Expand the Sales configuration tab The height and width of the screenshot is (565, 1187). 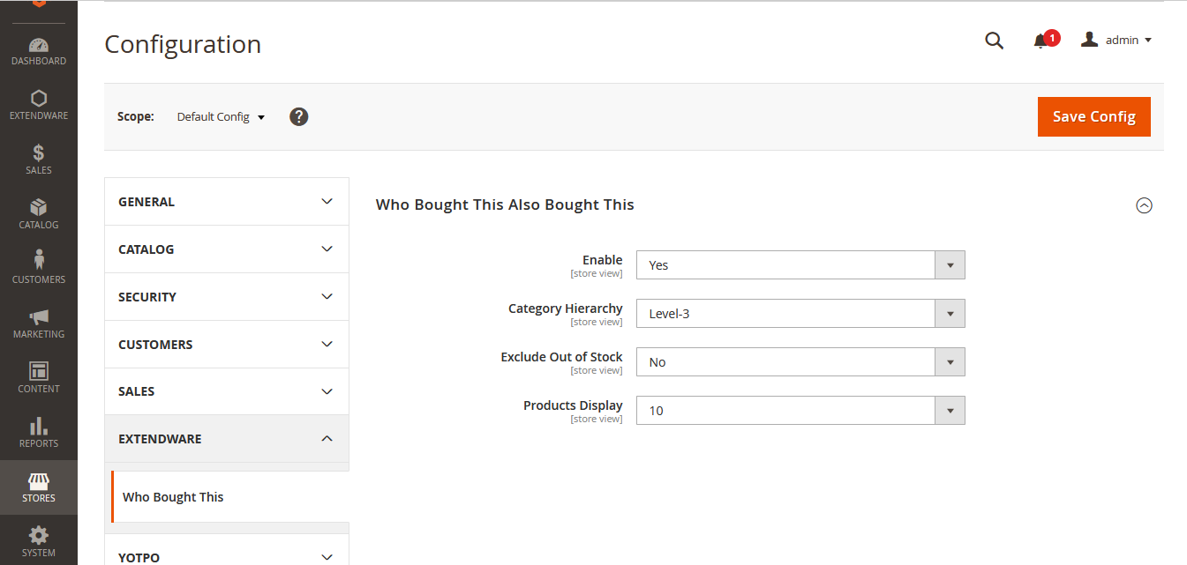click(227, 391)
